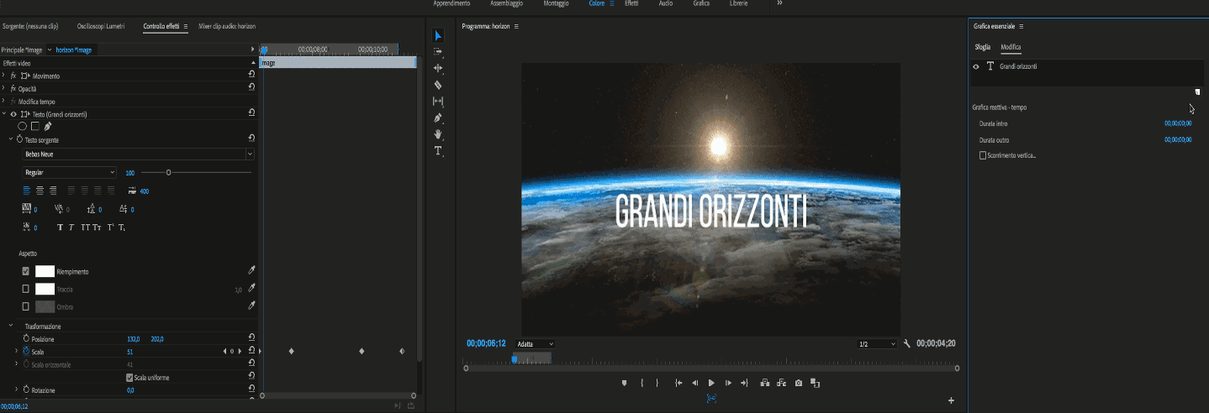Enable the Ombra shadow checkbox
Screen dimensions: 1209x413
click(x=26, y=306)
